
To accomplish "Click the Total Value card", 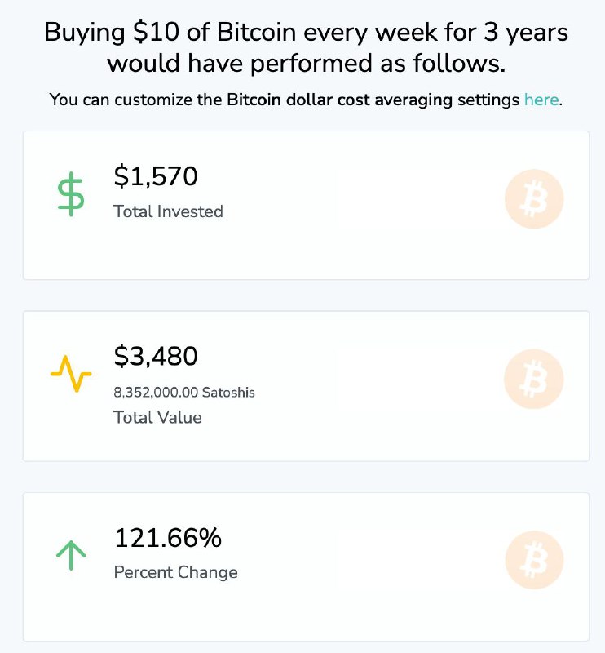I will (307, 386).
